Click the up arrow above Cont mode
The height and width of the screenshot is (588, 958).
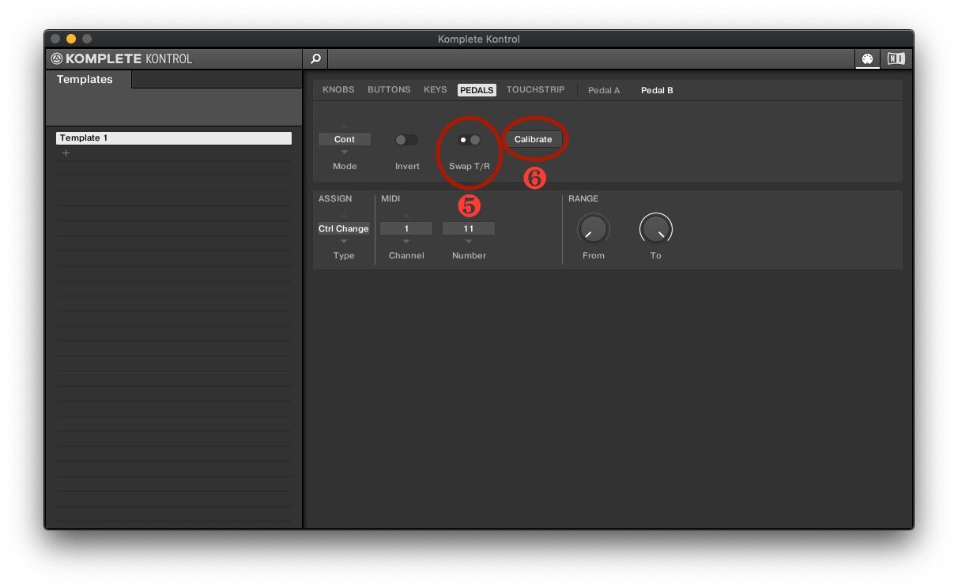point(345,126)
